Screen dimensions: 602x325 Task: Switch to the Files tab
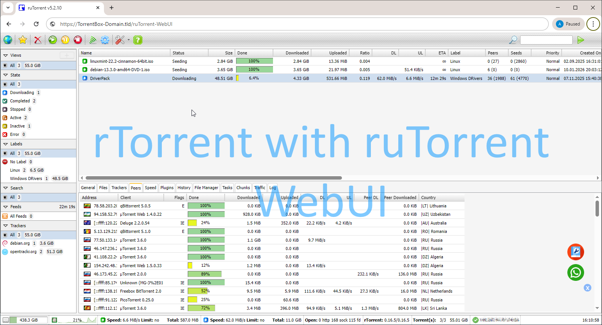click(x=103, y=188)
